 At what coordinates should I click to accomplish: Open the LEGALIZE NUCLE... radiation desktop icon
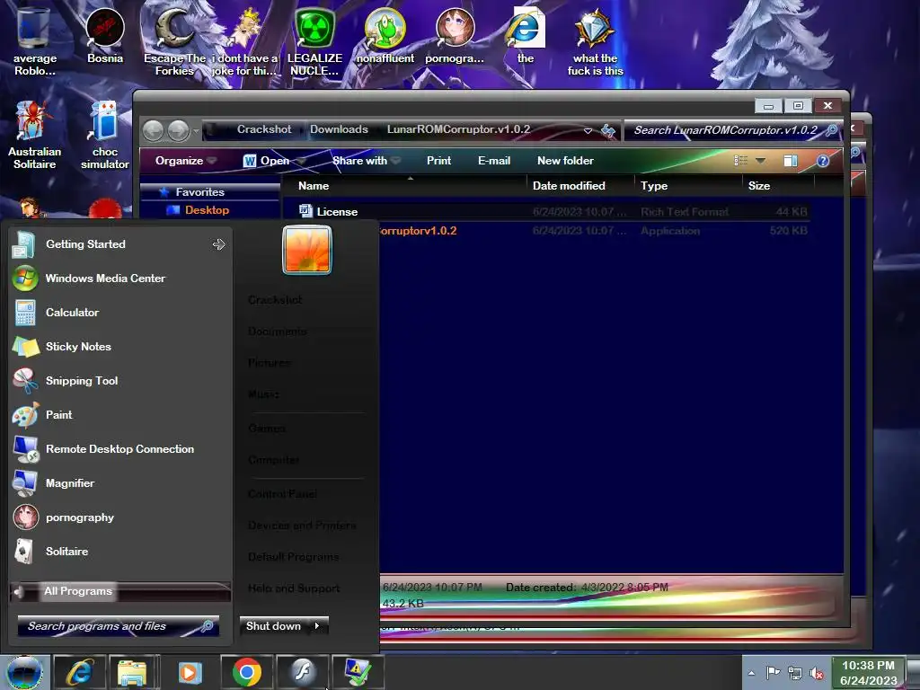click(x=314, y=41)
